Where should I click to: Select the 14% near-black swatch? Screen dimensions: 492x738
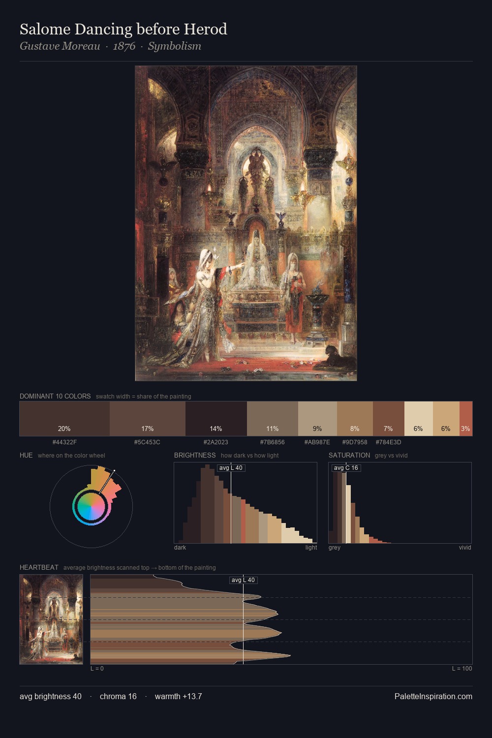click(216, 419)
